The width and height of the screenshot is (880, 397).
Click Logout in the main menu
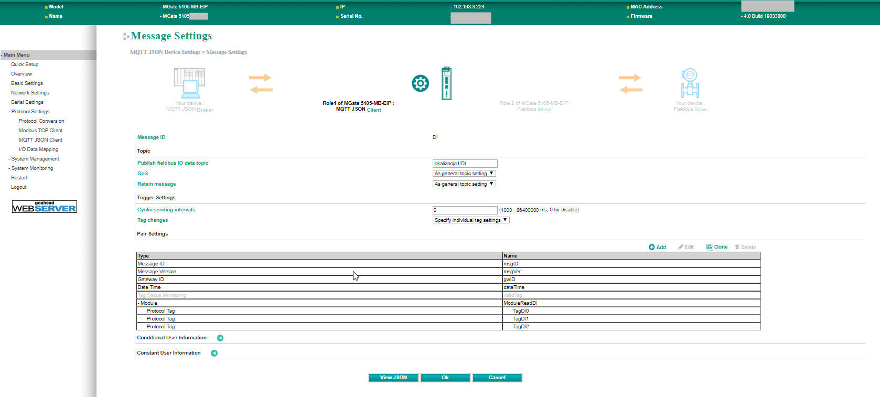coord(18,187)
